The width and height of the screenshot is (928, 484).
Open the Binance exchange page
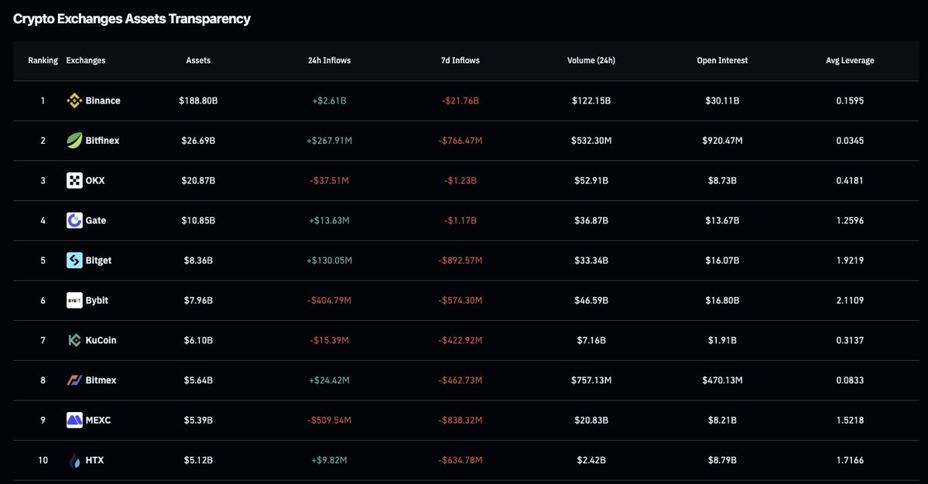tap(104, 100)
